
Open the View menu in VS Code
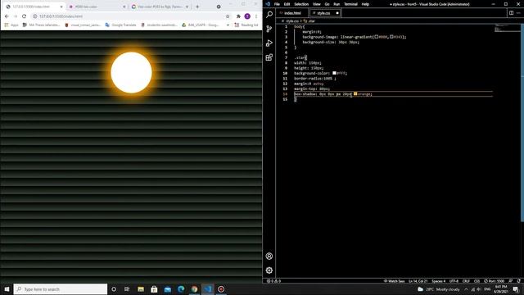coord(317,4)
